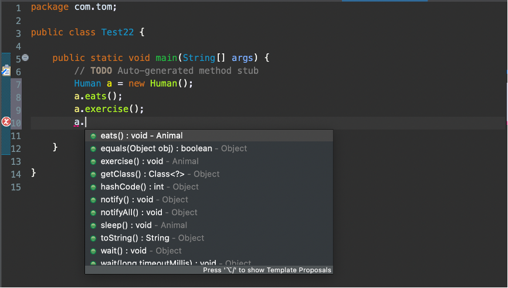Viewport: 508px width, 288px height.
Task: Collapse the main method fold on line 5
Action: tap(25, 57)
